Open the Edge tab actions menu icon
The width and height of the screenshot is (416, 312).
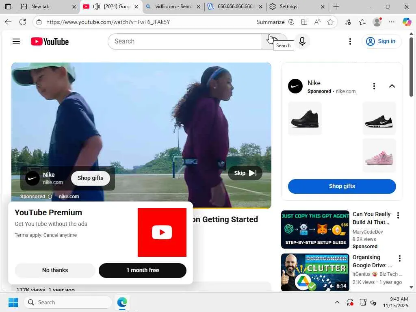pos(8,6)
